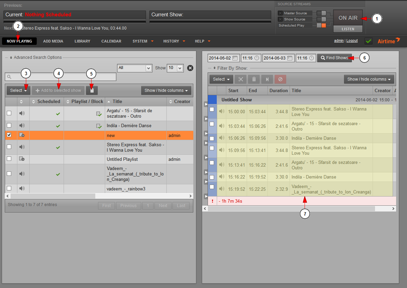The height and width of the screenshot is (288, 407).
Task: Open the show panel Select dropdown
Action: click(x=221, y=79)
